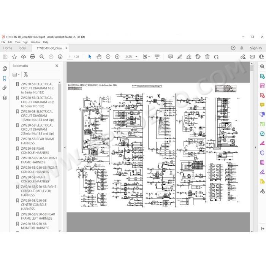
Task: Open Export PDF tool in right pane
Action: pos(262,76)
